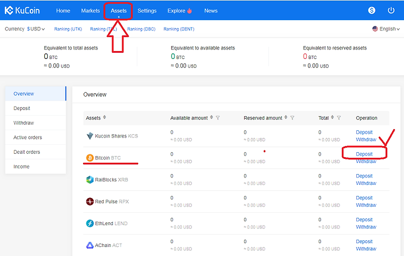Image resolution: width=404 pixels, height=256 pixels.
Task: Select Withdraw in the sidebar
Action: [x=35, y=123]
